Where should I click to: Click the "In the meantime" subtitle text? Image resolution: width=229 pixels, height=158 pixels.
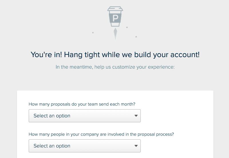pyautogui.click(x=115, y=67)
